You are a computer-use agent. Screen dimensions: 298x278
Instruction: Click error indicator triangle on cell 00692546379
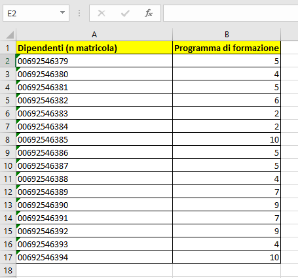click(x=18, y=56)
